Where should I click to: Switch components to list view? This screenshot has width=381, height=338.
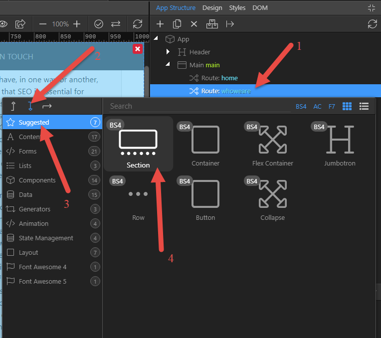[364, 106]
